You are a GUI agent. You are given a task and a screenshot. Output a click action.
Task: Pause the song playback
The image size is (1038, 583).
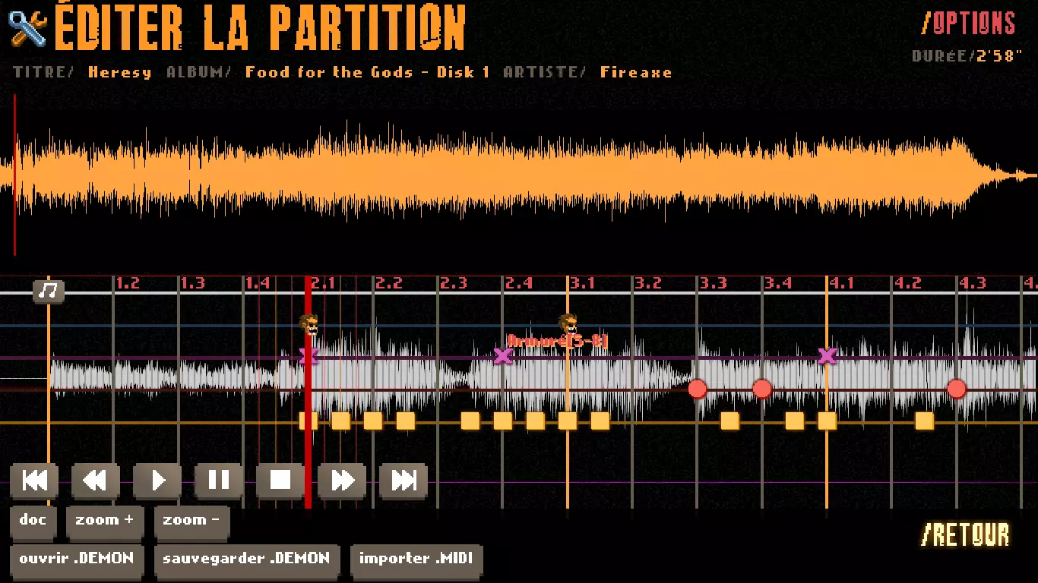219,480
